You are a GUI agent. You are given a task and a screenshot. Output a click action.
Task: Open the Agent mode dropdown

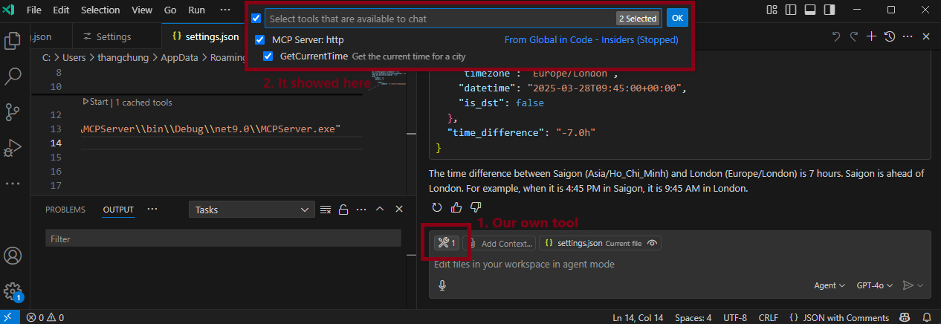[x=830, y=285]
